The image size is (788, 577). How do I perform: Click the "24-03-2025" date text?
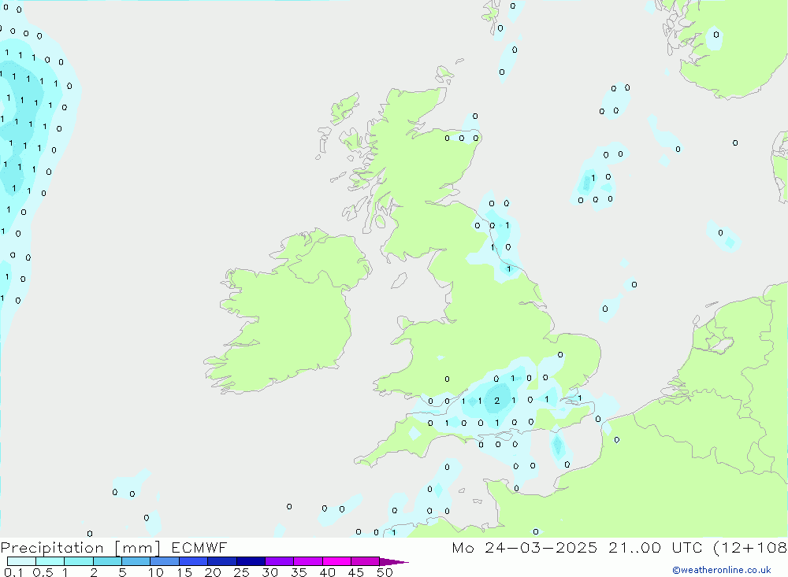[541, 547]
